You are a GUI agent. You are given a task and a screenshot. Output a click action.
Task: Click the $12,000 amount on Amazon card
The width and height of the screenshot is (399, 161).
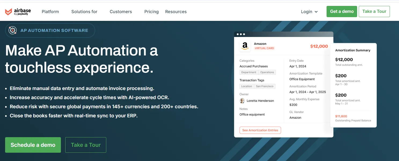pyautogui.click(x=319, y=46)
